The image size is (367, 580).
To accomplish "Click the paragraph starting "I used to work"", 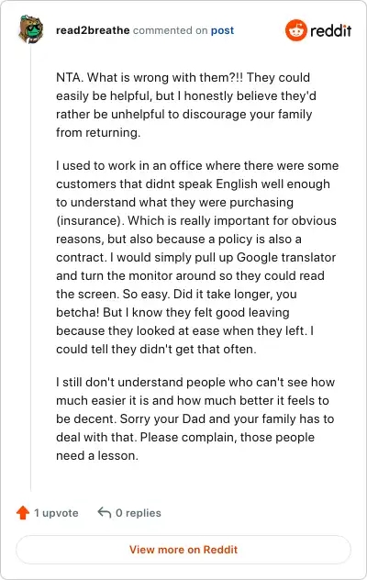I will (x=197, y=257).
